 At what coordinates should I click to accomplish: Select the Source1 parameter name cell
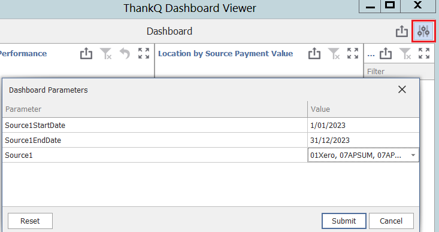coord(155,155)
